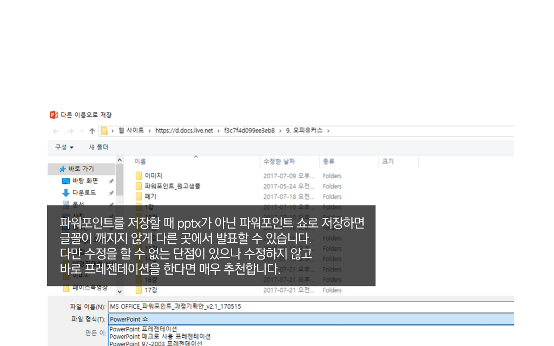Click the date 2017-07-09 오후 of 이미지
This screenshot has height=346, width=554.
pos(289,176)
